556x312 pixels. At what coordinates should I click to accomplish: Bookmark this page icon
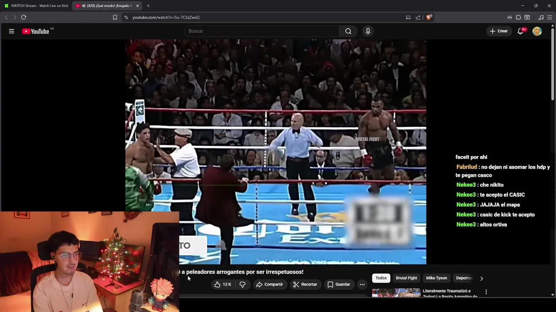coord(115,17)
